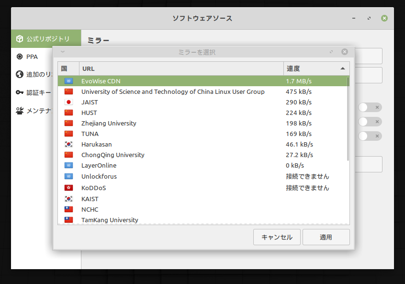Image resolution: width=405 pixels, height=284 pixels.
Task: Click the 国 column header
Action: point(68,69)
